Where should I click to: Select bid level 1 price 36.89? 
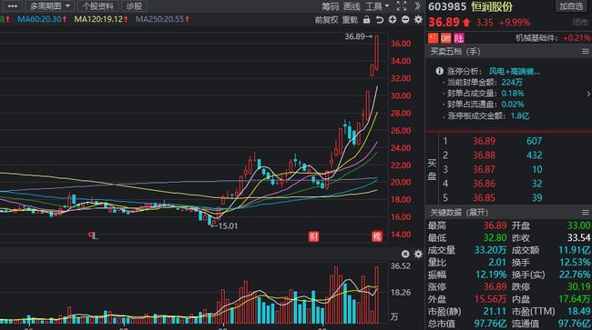point(484,141)
